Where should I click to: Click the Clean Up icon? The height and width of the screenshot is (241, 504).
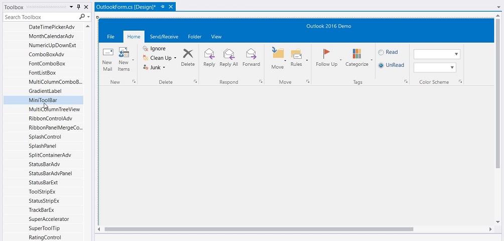coord(146,58)
